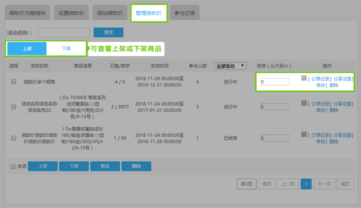Tick checkbox for I Do TOWER row
The image size is (361, 208).
pyautogui.click(x=14, y=107)
